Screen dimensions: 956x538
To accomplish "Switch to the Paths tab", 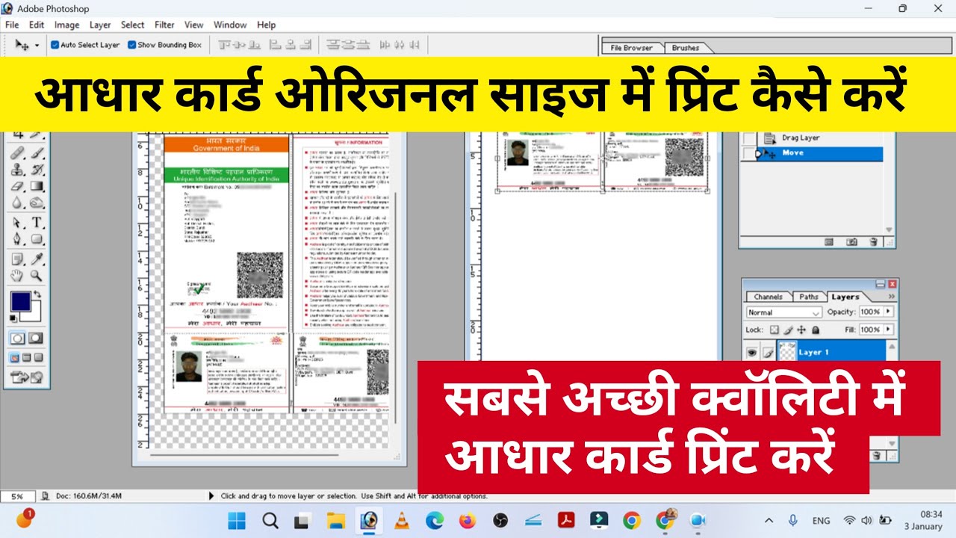I will pyautogui.click(x=809, y=297).
